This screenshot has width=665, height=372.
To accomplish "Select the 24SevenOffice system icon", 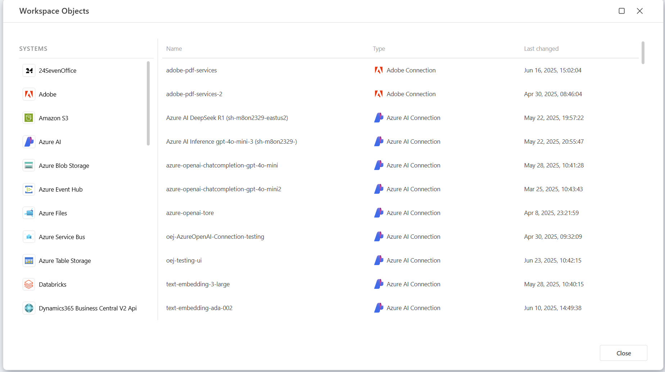I will point(29,71).
